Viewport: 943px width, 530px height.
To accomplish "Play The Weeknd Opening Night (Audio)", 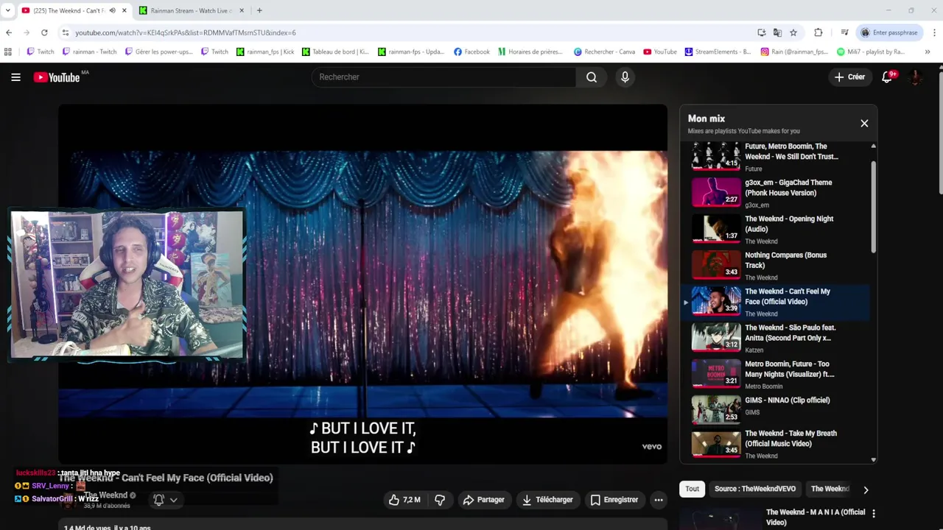I will [777, 229].
